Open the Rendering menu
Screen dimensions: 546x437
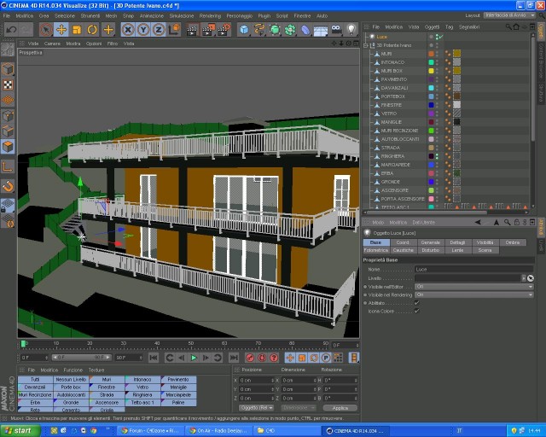(210, 15)
